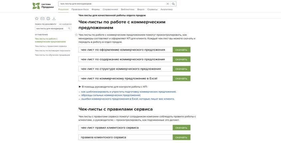Click the Система Продажи logo
The height and width of the screenshot is (143, 281).
(43, 6)
